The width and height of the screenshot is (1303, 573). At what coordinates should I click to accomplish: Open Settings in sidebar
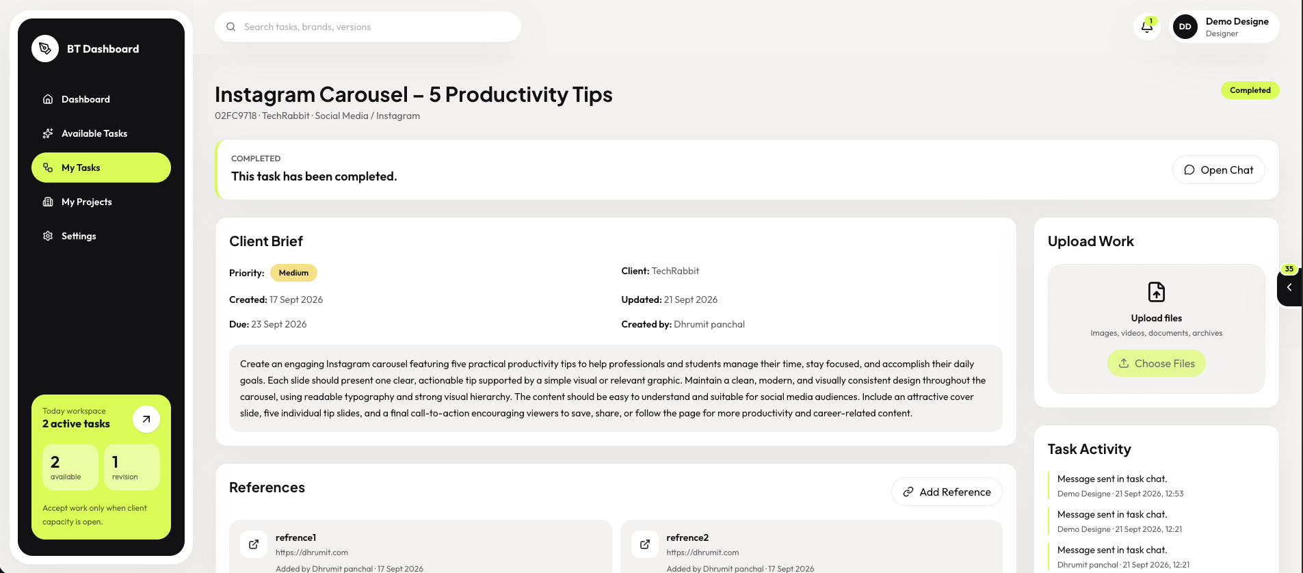[x=101, y=236]
